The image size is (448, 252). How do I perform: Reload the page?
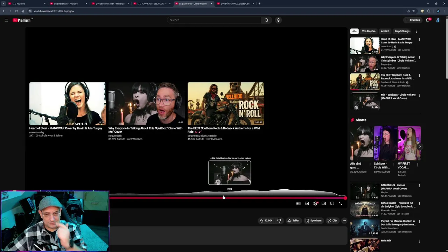click(x=16, y=11)
